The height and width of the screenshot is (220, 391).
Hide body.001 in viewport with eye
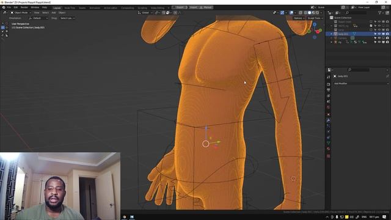[379, 34]
